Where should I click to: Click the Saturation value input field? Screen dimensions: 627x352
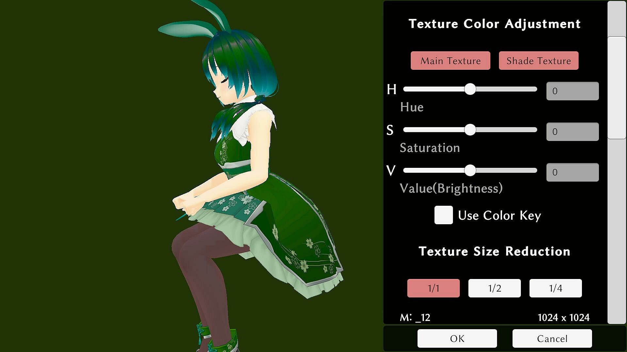572,132
